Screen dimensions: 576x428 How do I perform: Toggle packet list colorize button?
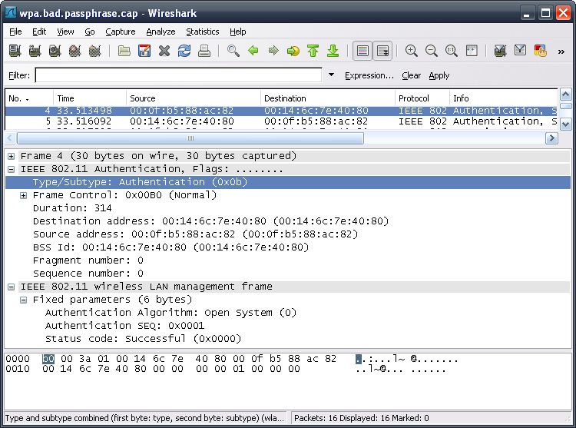pos(362,51)
